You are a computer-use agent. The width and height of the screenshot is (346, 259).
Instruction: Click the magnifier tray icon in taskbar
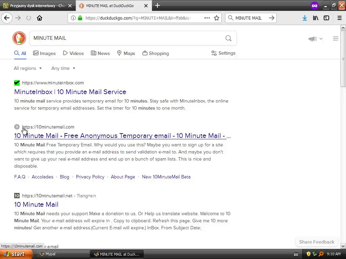pyautogui.click(x=321, y=254)
